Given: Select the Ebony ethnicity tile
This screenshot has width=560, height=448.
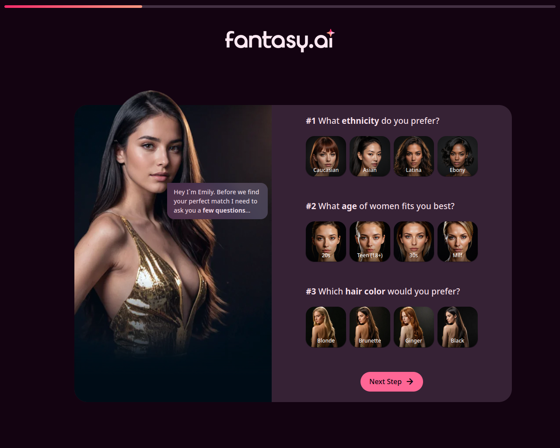Looking at the screenshot, I should (458, 156).
